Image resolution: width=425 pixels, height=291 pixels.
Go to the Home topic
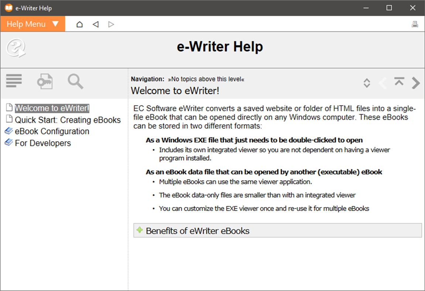(x=79, y=24)
